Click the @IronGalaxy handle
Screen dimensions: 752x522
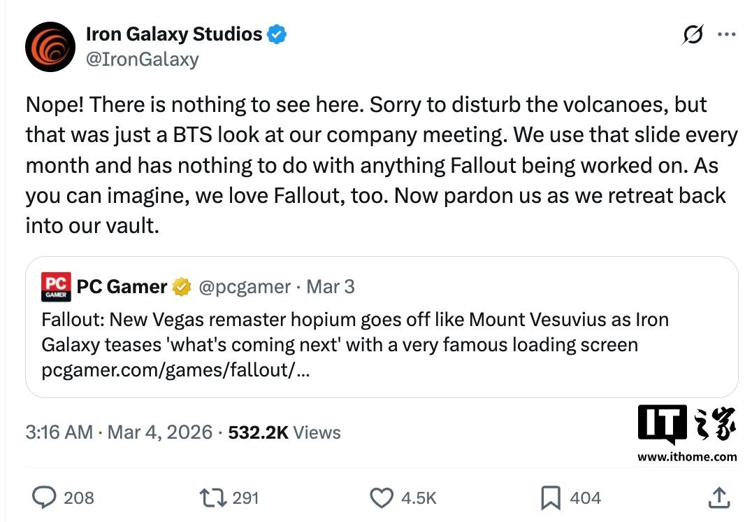142,59
